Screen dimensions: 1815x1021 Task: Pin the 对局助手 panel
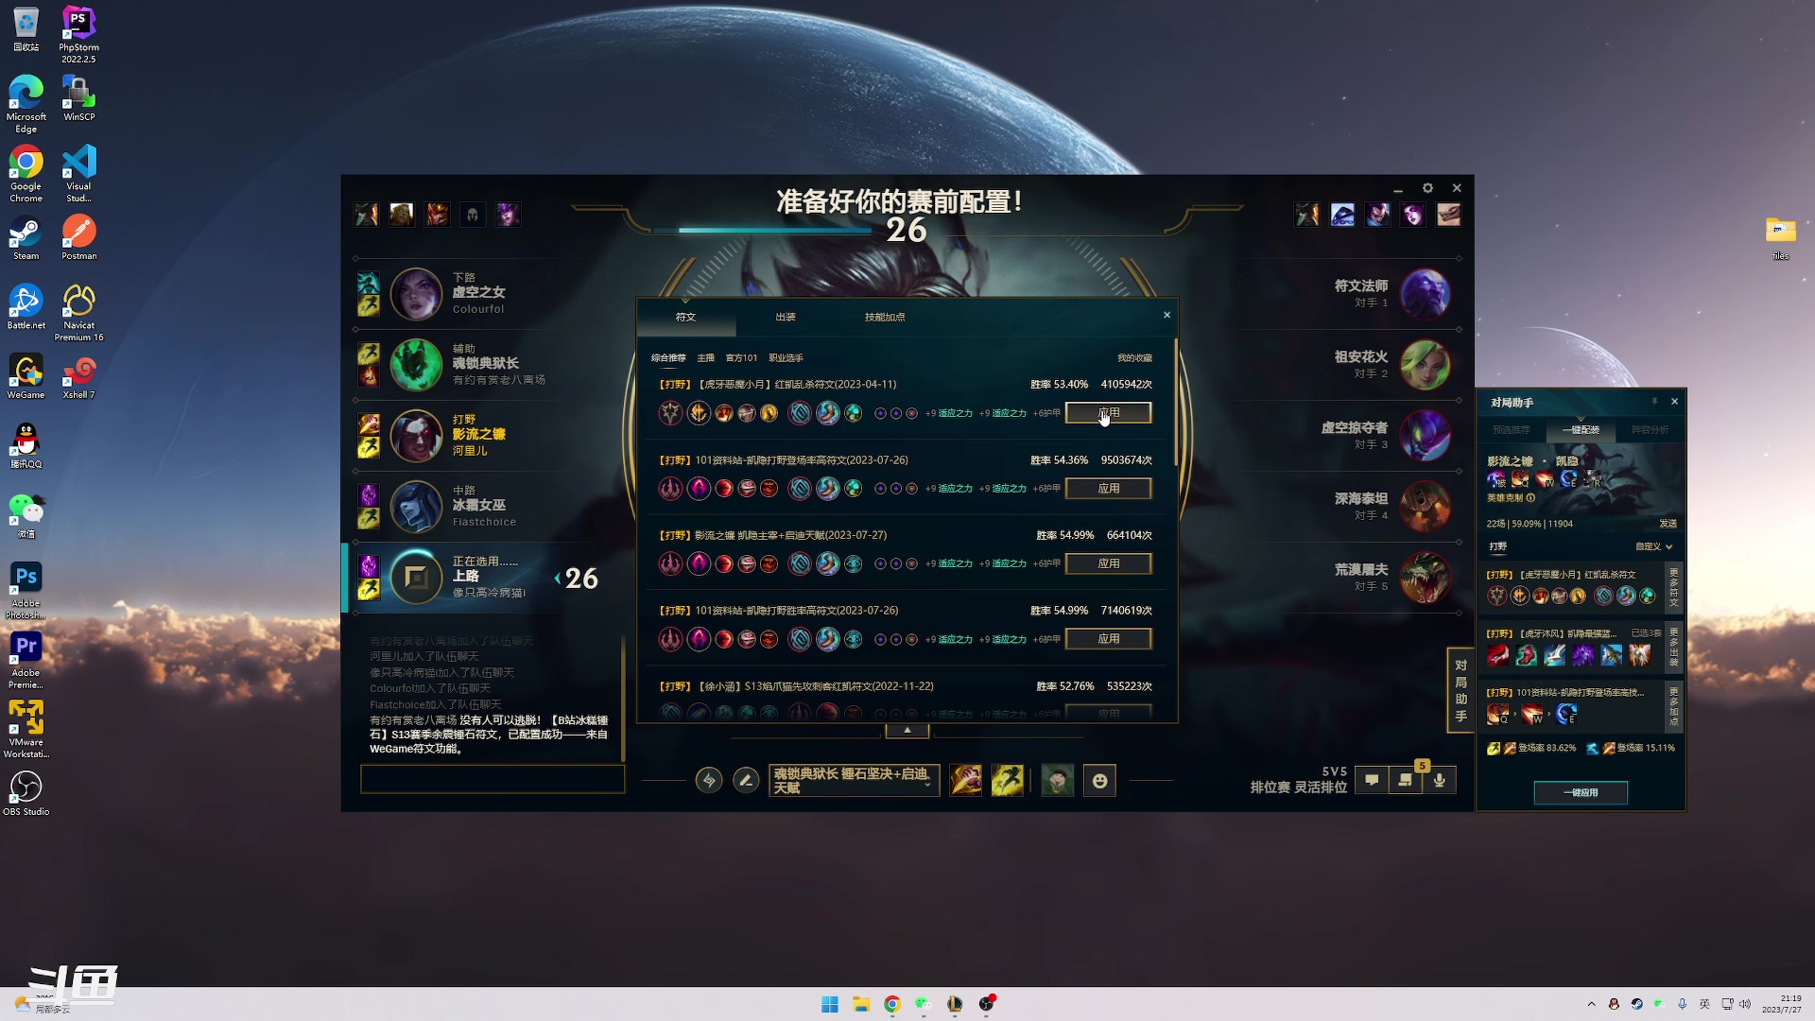point(1654,402)
